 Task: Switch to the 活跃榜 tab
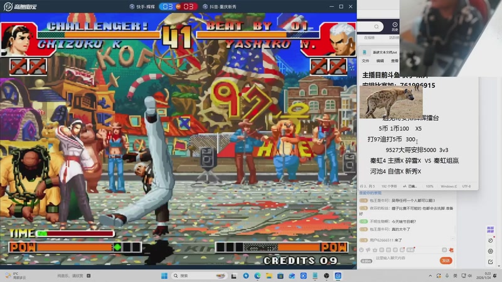click(x=394, y=38)
